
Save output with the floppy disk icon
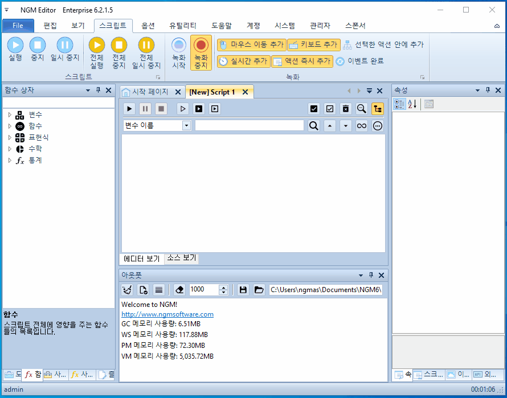tap(243, 290)
